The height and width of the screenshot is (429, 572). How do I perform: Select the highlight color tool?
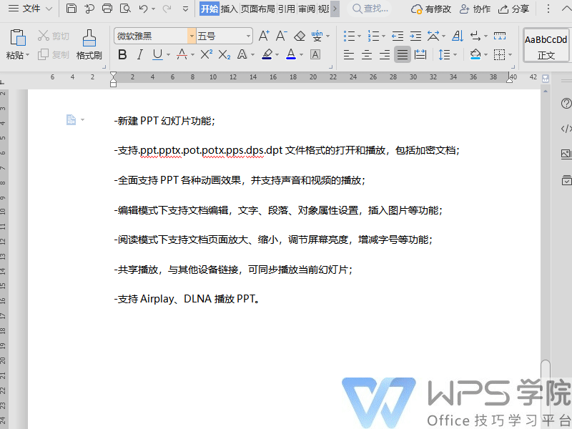point(267,54)
